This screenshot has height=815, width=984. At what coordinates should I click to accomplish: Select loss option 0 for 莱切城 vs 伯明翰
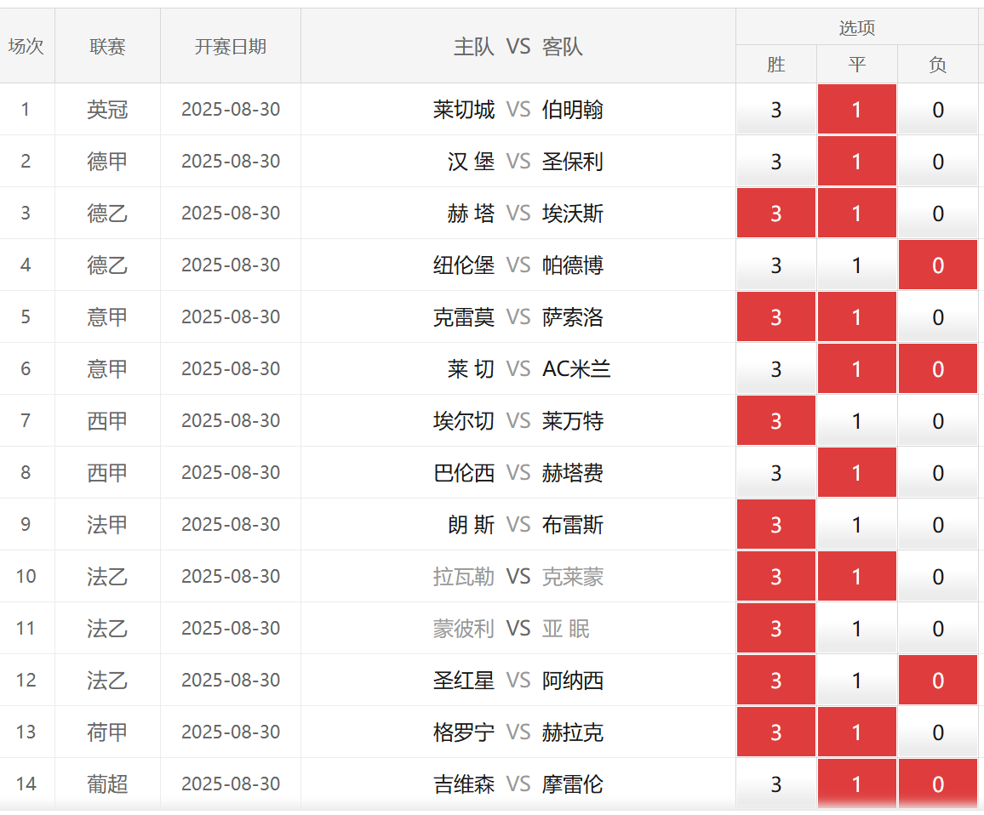pos(938,109)
